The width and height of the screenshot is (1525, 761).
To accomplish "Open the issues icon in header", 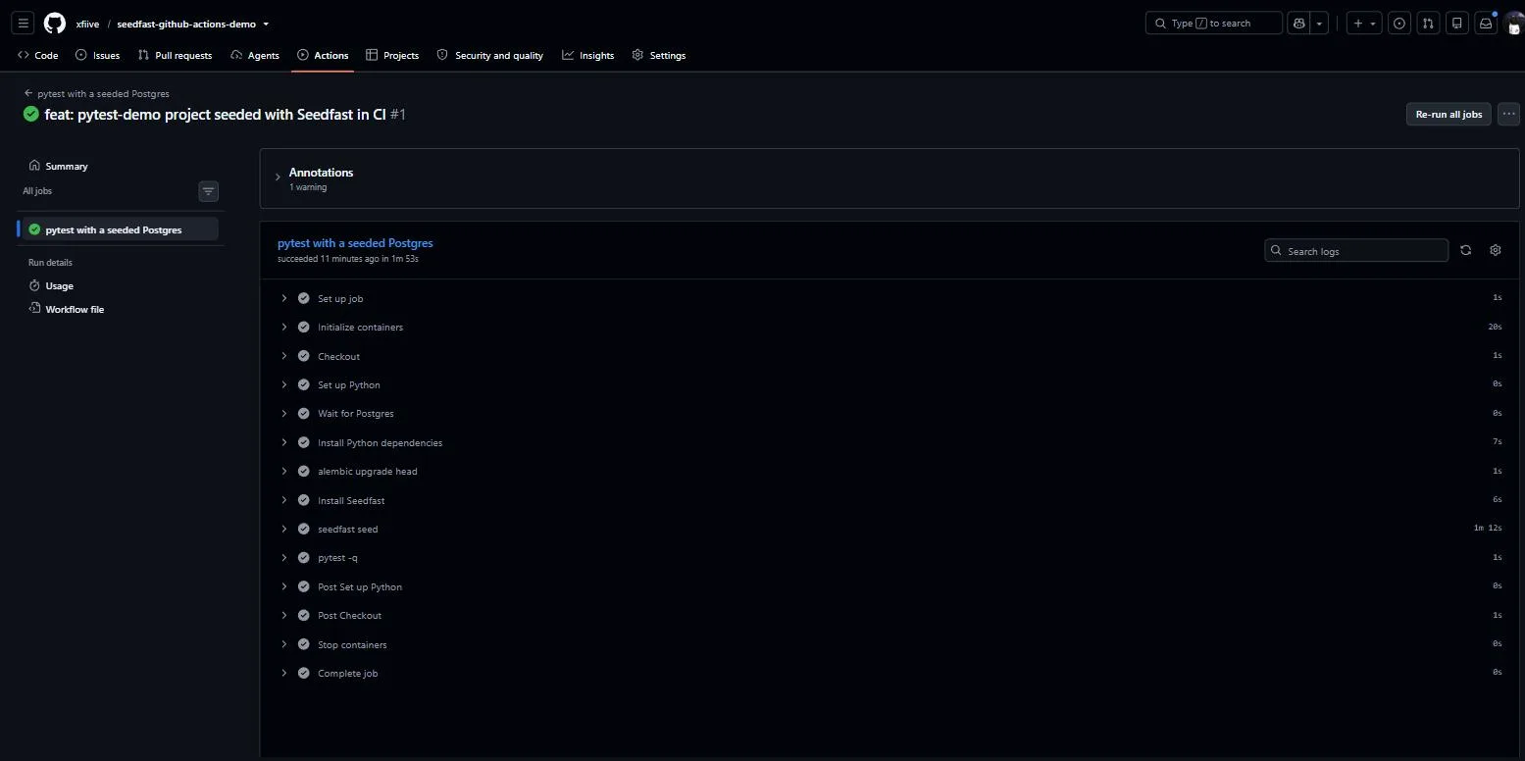I will (1399, 24).
